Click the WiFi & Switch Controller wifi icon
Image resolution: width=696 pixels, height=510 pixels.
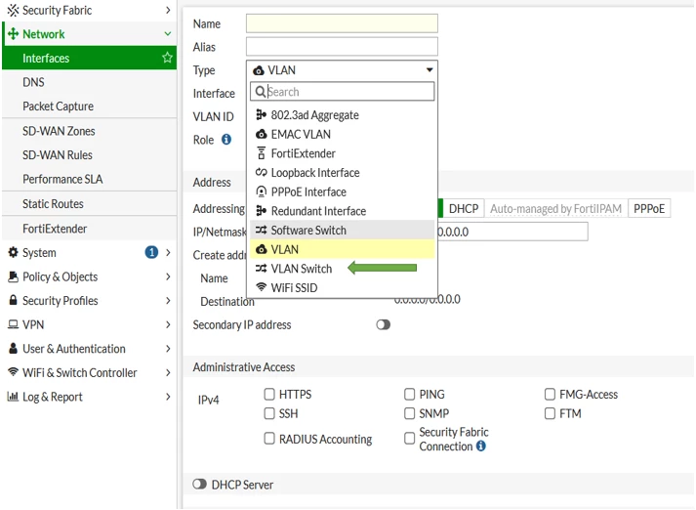(x=14, y=372)
